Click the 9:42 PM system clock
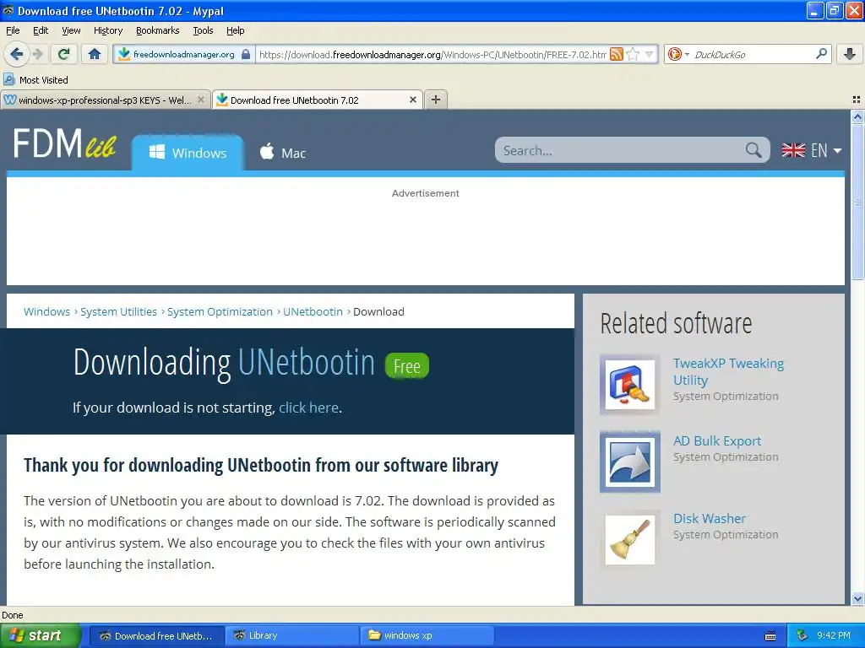Image resolution: width=865 pixels, height=648 pixels. pos(834,635)
